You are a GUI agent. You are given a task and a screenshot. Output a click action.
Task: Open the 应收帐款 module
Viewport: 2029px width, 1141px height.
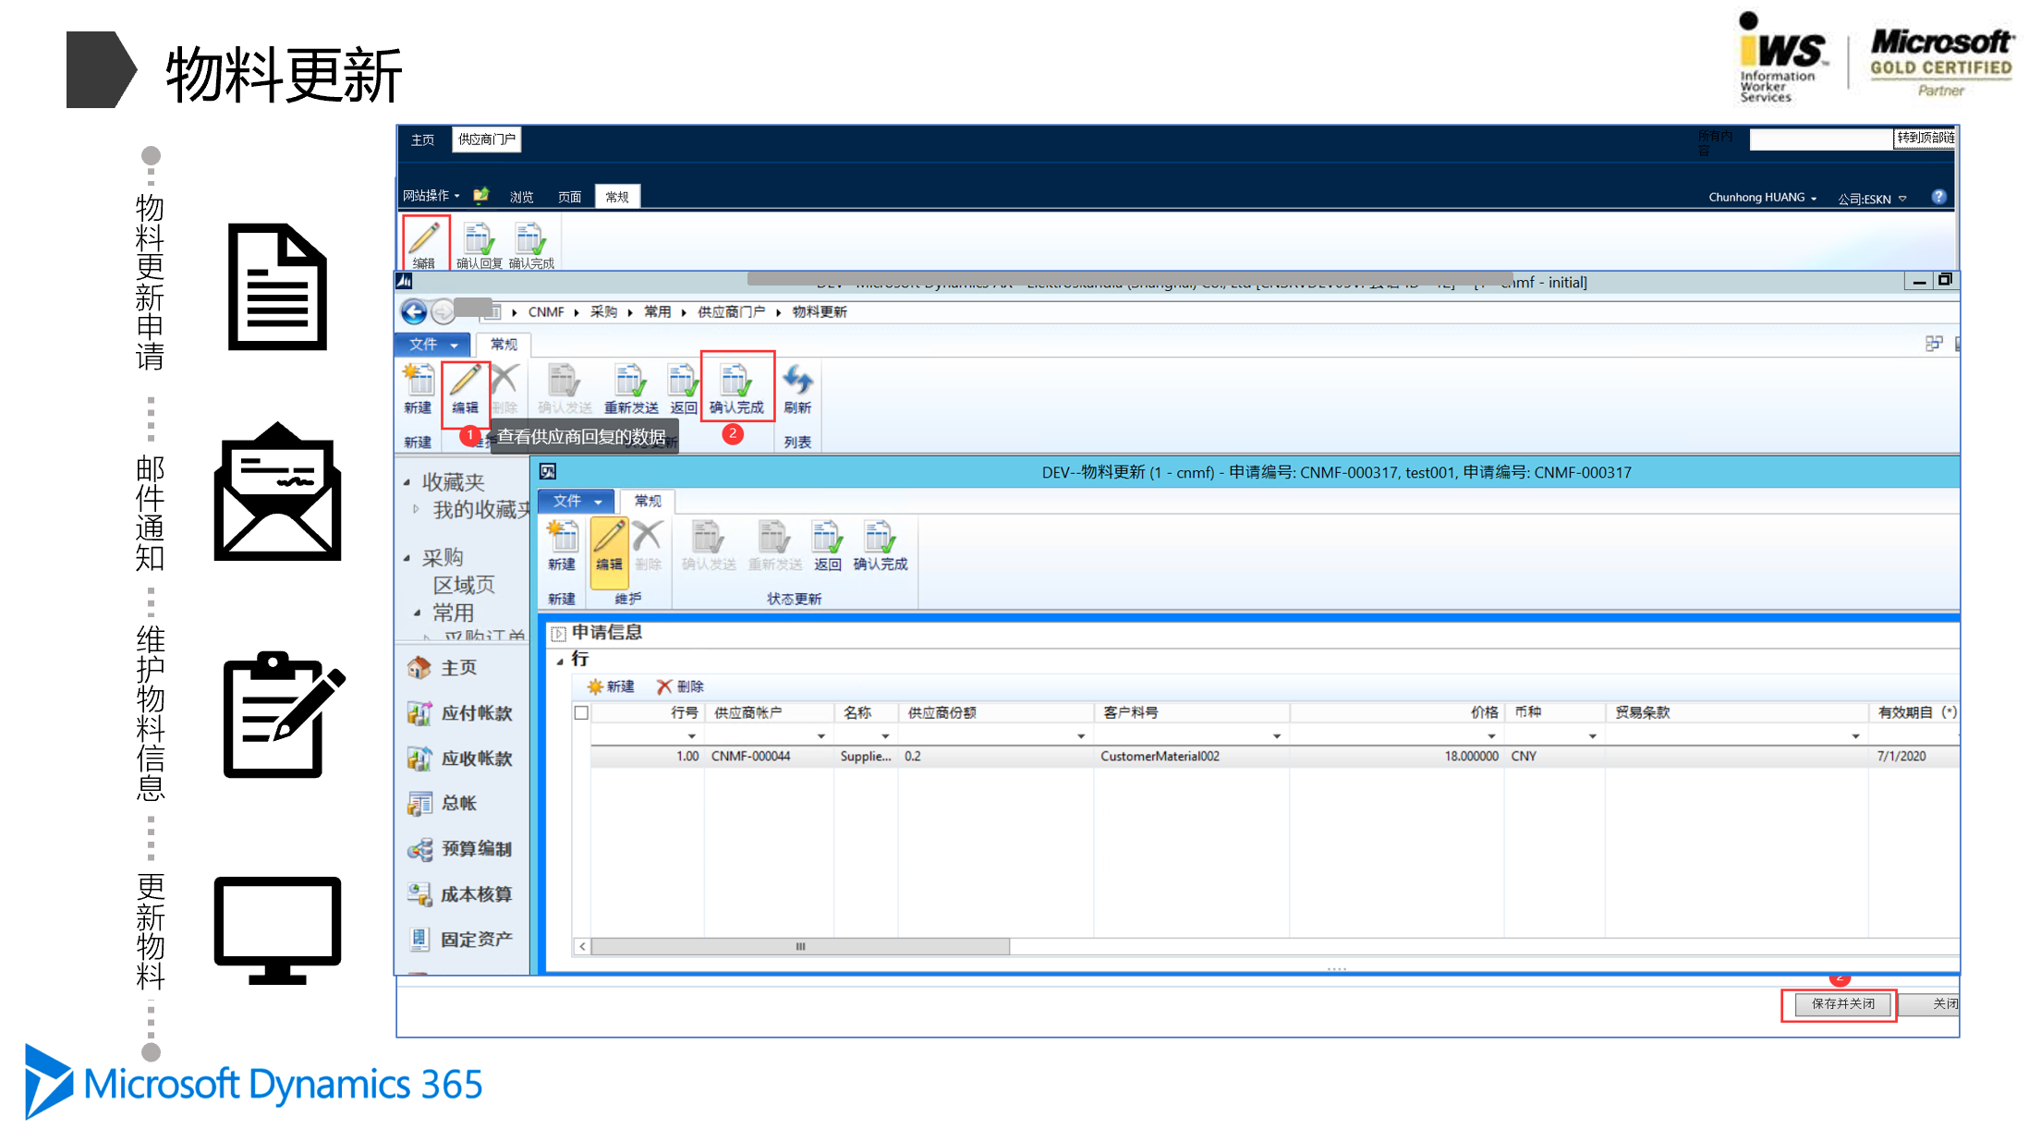(460, 758)
